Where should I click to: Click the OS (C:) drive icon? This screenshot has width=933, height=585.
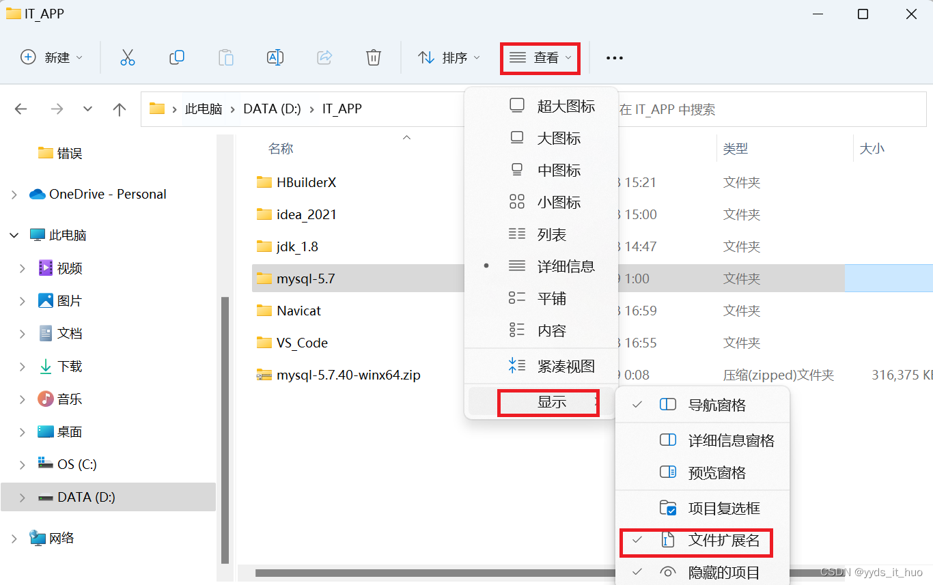tap(46, 464)
